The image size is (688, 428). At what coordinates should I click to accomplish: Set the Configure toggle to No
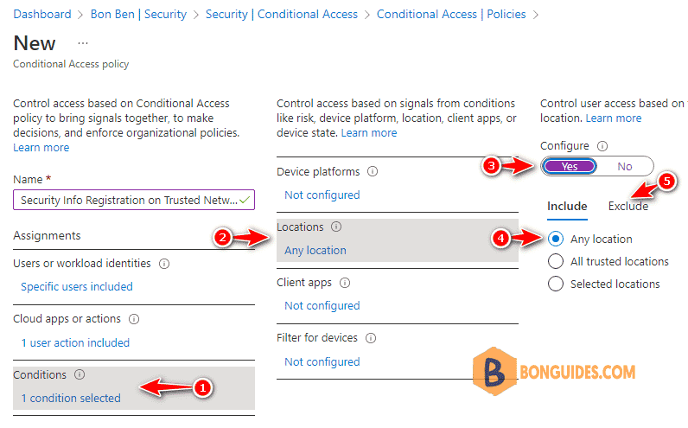625,166
